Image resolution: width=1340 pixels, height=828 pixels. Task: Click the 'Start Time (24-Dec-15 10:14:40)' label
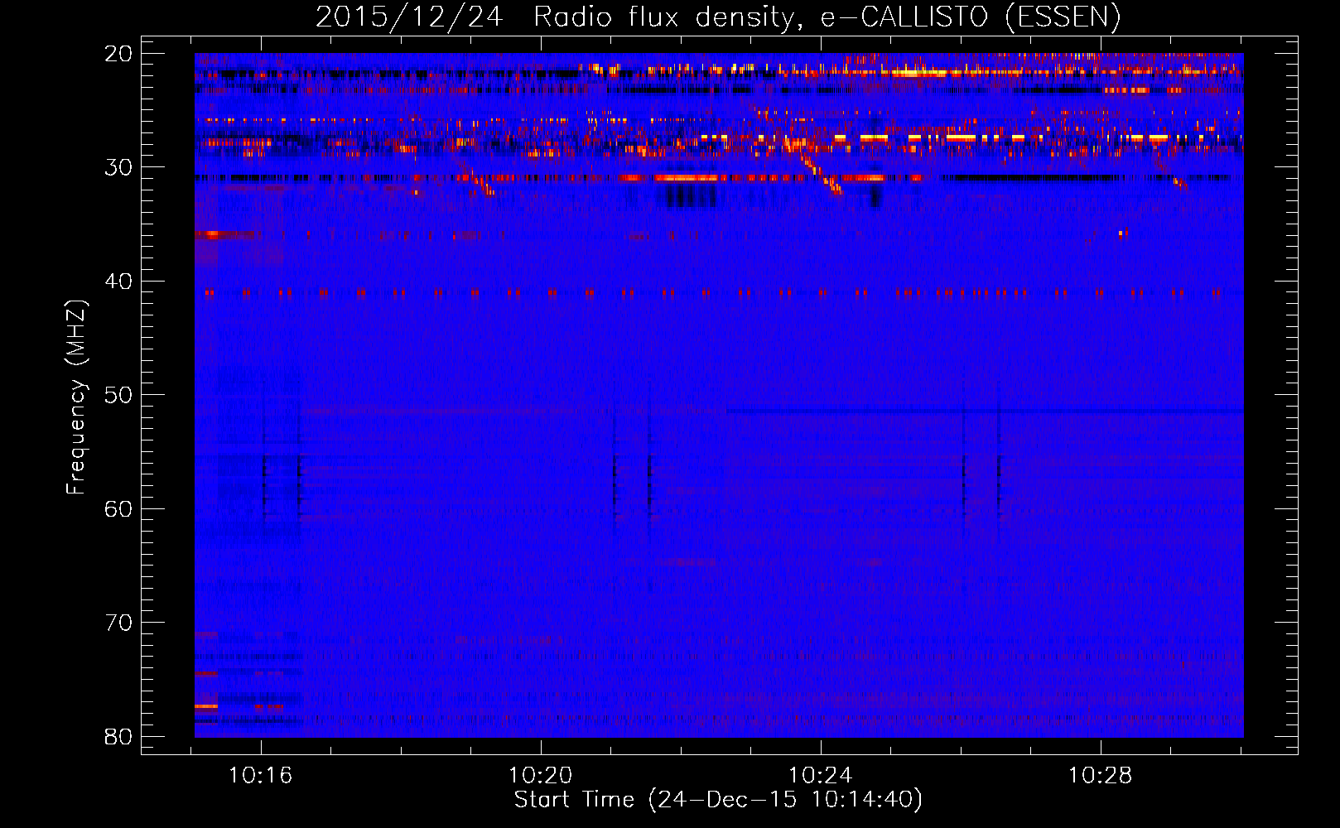click(x=718, y=800)
